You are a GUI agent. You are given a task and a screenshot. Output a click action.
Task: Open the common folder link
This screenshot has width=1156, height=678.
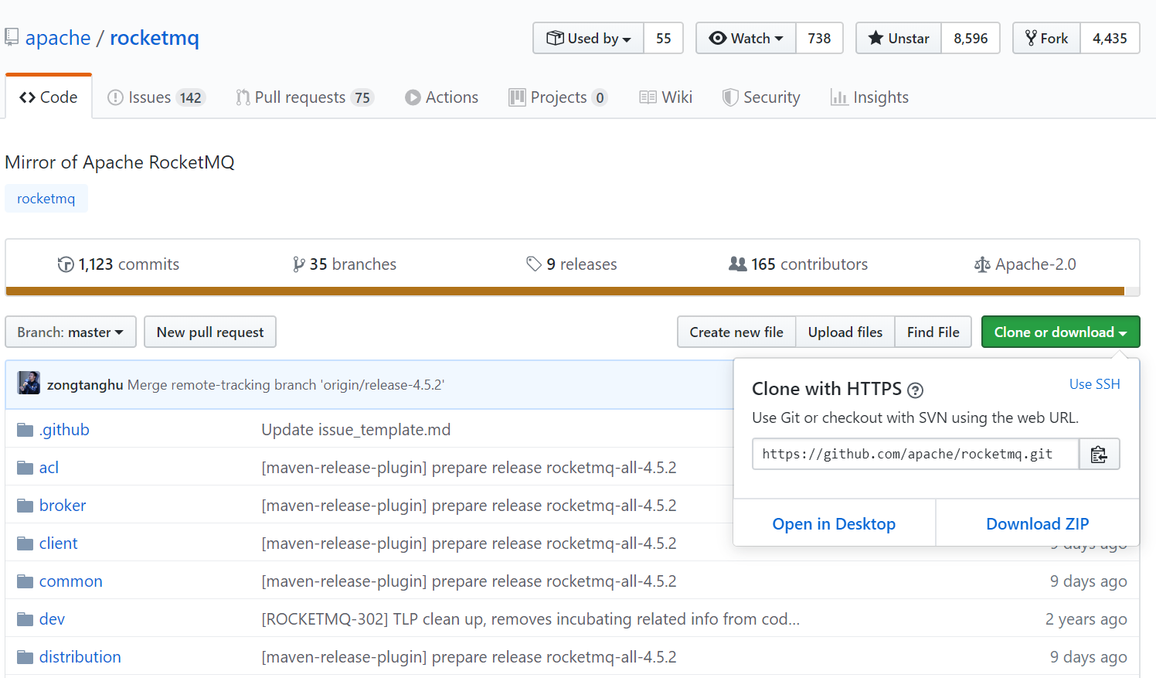(71, 581)
